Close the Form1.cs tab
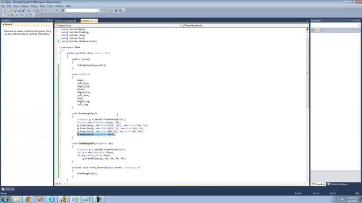This screenshot has width=362, height=203. coord(96,21)
